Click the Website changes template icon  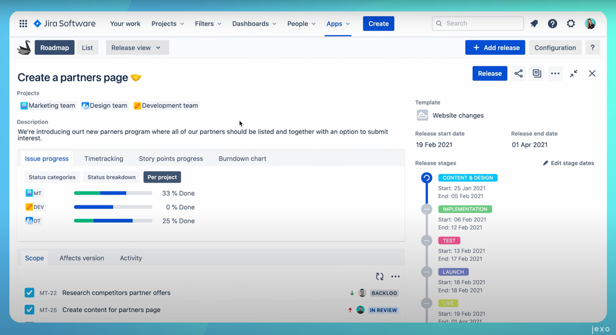422,115
